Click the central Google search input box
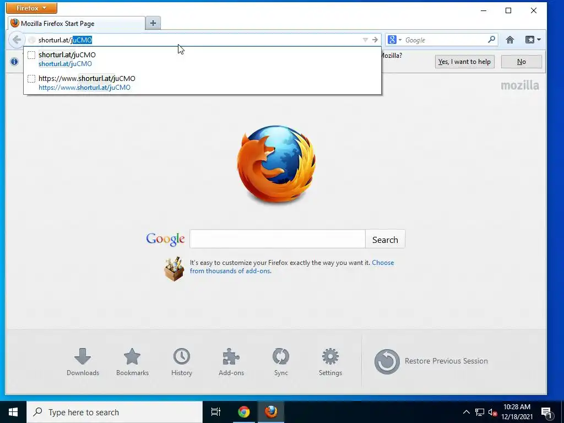The image size is (564, 423). pyautogui.click(x=278, y=239)
